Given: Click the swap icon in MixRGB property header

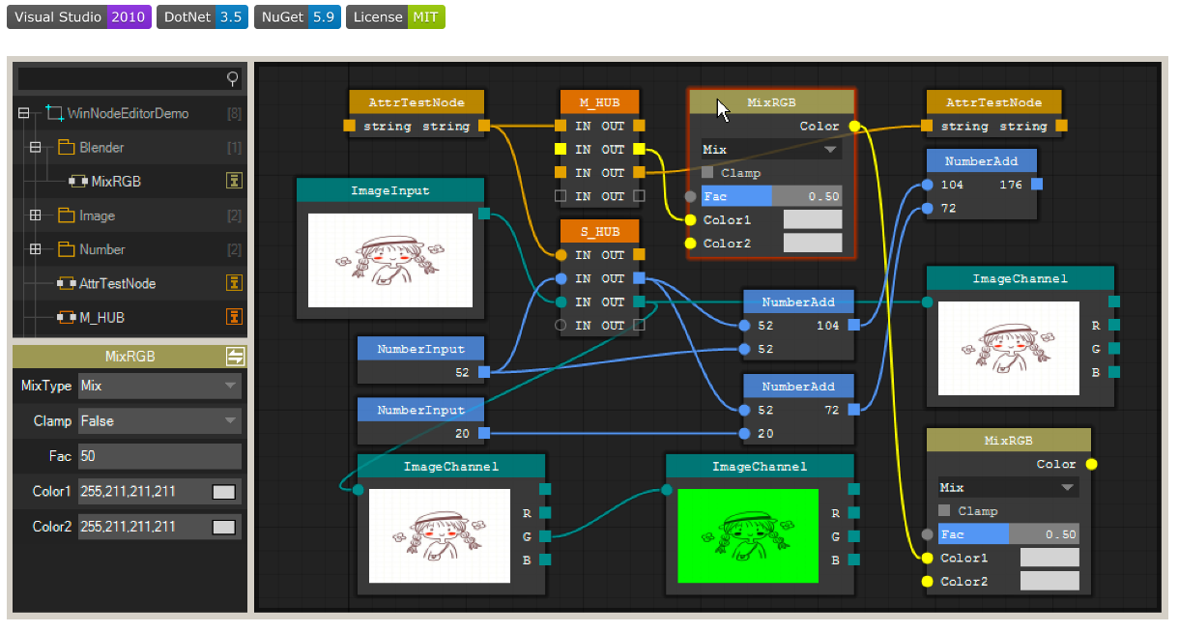Looking at the screenshot, I should coord(235,357).
